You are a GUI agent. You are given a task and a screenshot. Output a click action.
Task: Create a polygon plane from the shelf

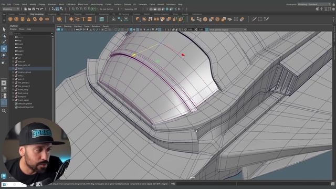point(41,19)
